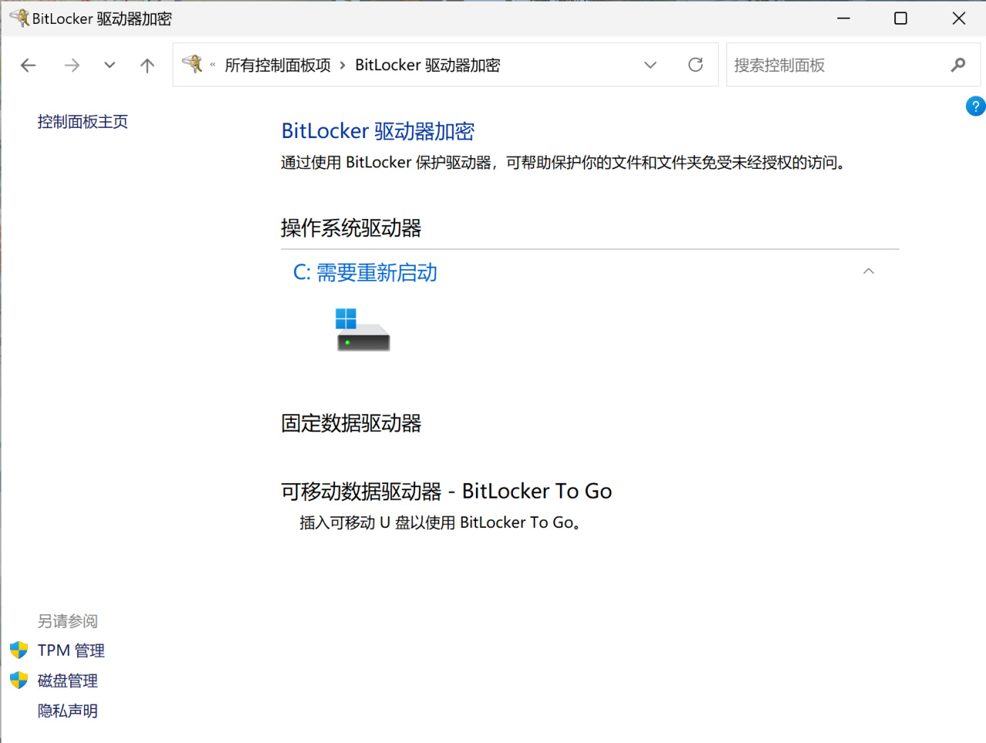Click the 通过使用 BitLocker 保护驱动器 description text
This screenshot has height=743, width=986.
pos(563,163)
